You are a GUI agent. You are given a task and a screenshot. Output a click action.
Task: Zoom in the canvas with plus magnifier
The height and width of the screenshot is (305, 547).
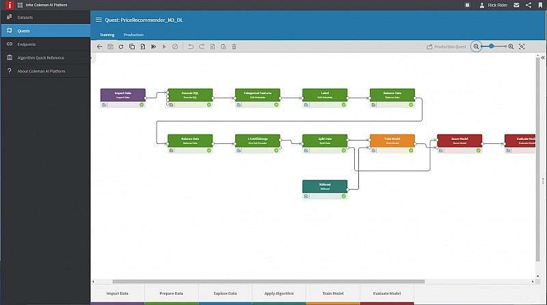click(x=511, y=46)
